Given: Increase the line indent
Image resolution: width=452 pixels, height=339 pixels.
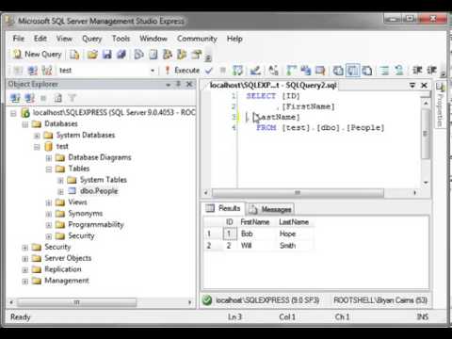Looking at the screenshot, I should pos(431,71).
